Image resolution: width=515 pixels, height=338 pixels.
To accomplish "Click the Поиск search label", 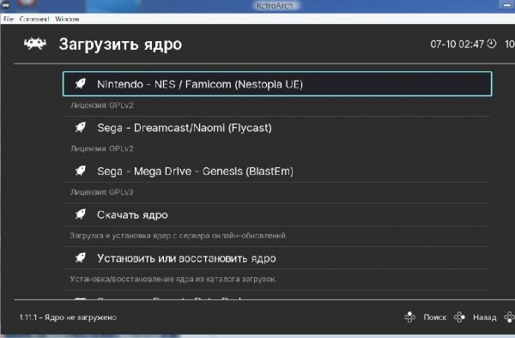I will point(435,317).
